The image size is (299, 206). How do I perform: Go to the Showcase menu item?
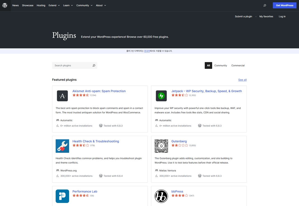[x=28, y=5]
